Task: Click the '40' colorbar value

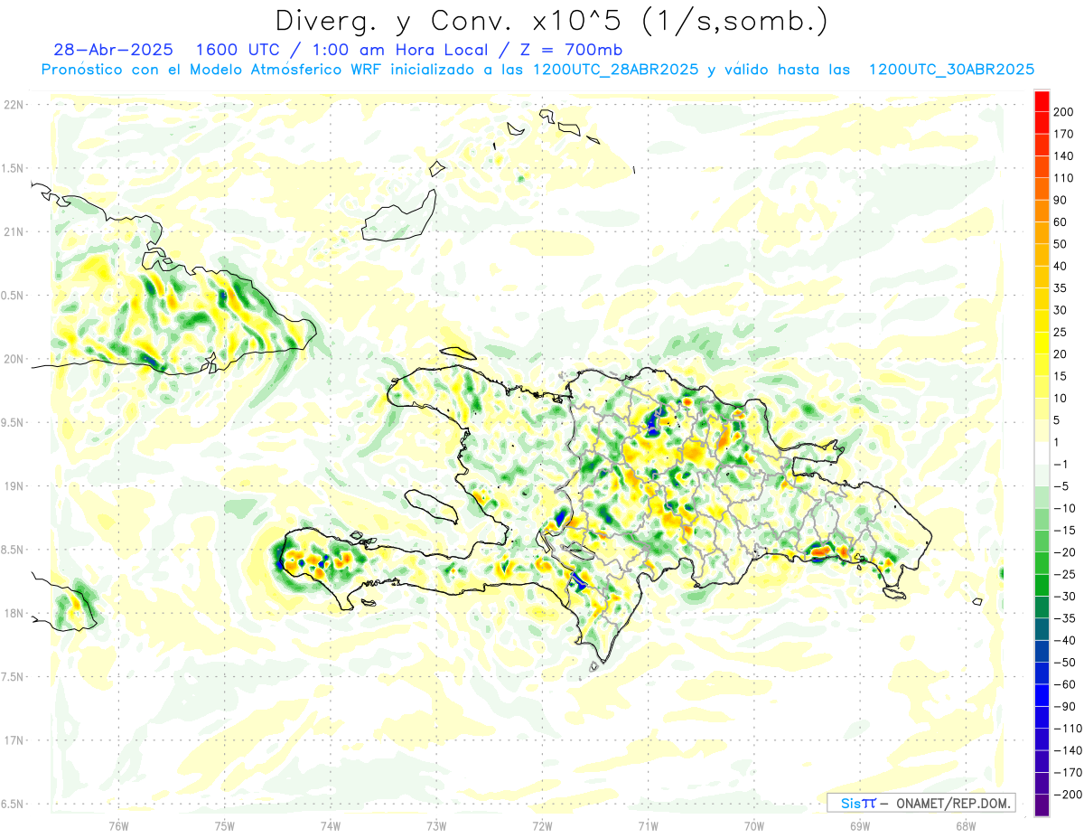Action: point(1061,266)
